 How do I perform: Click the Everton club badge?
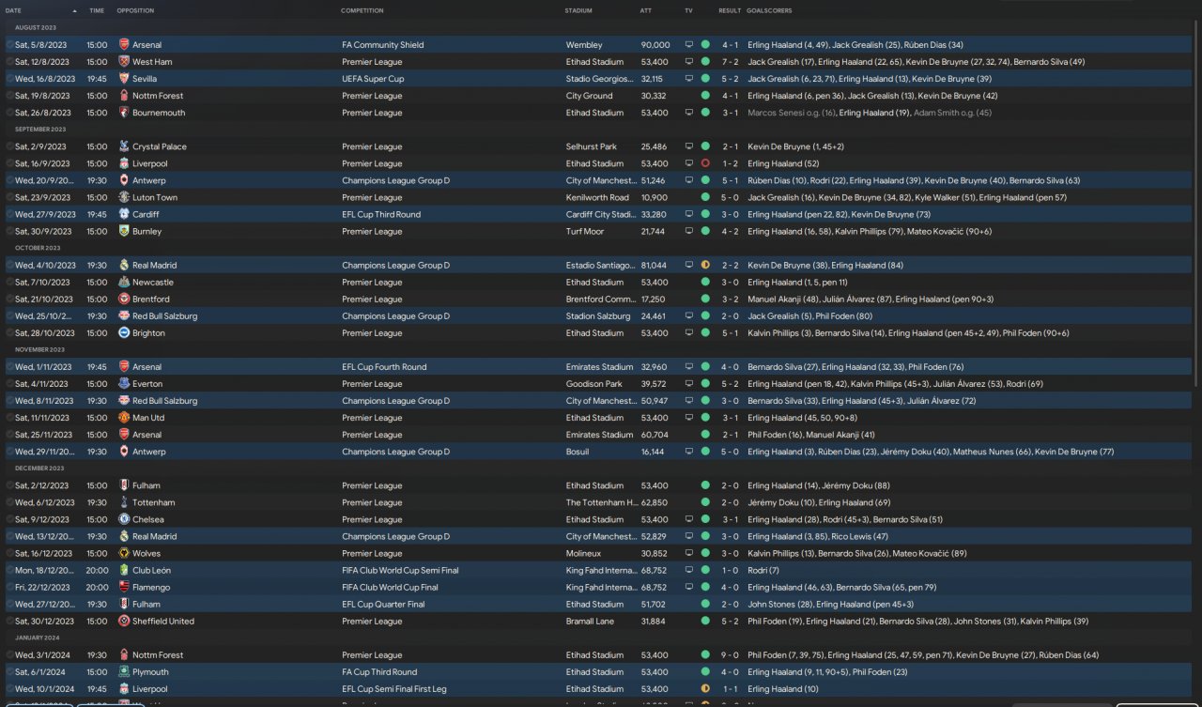point(124,384)
